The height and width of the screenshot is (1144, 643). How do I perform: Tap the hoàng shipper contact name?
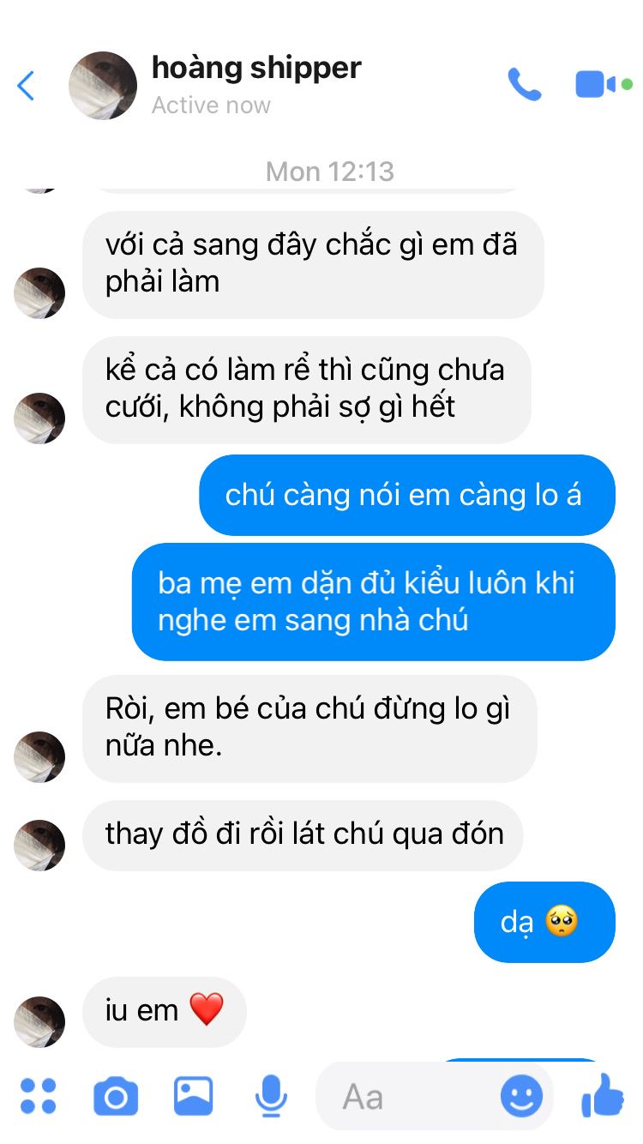256,68
